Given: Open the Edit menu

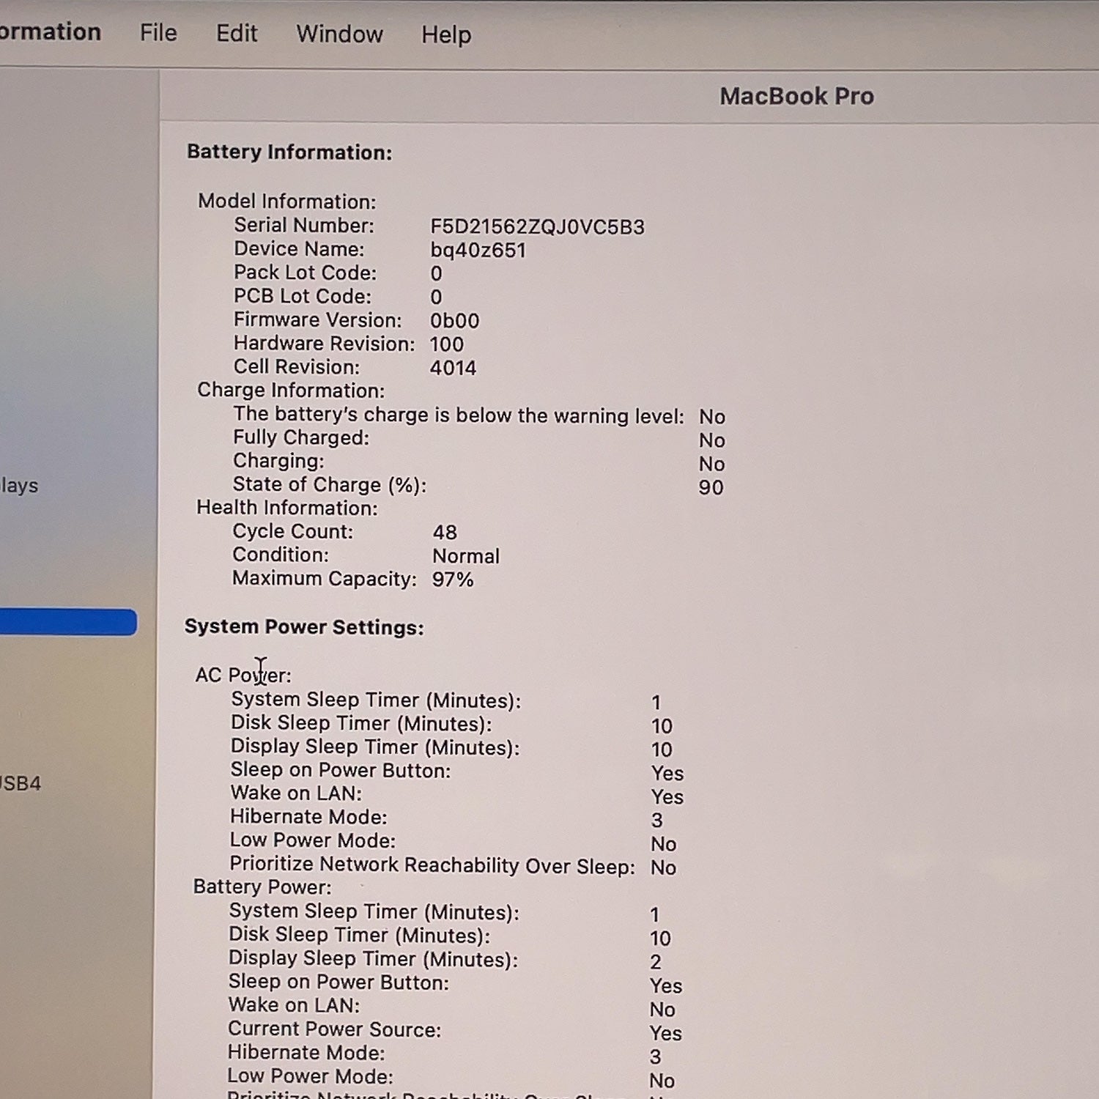Looking at the screenshot, I should coord(237,34).
